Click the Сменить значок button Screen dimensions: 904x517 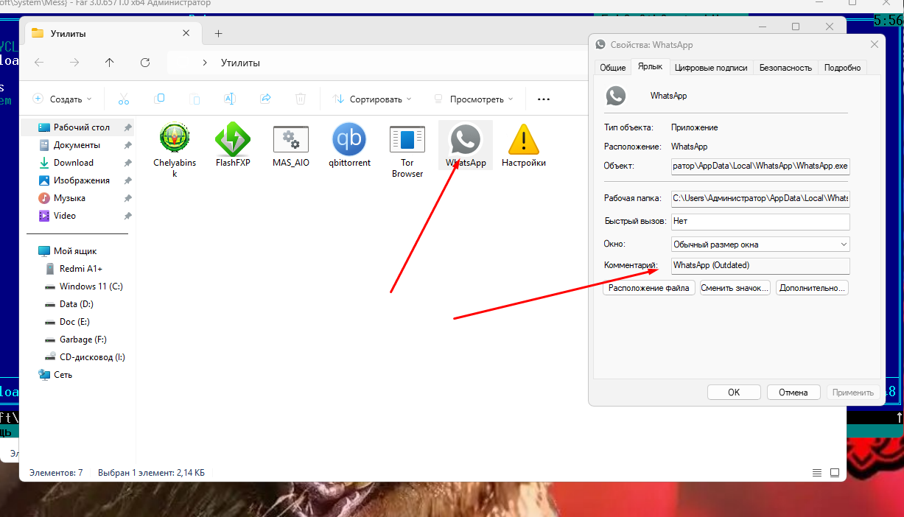735,288
